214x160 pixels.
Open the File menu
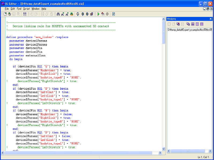[7, 9]
